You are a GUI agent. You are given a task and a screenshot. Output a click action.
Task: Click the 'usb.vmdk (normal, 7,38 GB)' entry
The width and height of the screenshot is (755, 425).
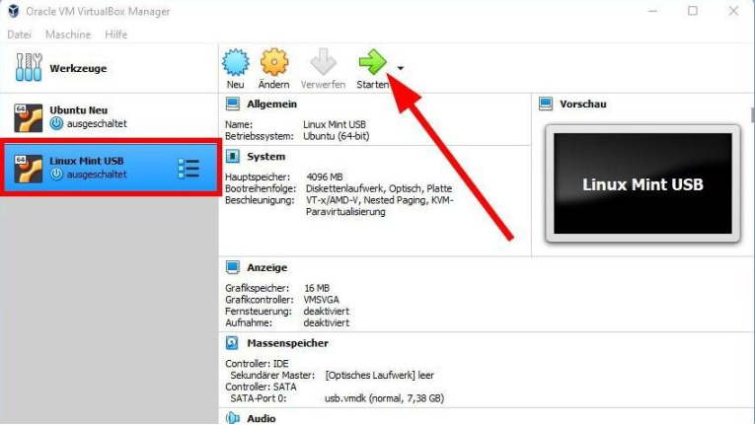(x=384, y=398)
